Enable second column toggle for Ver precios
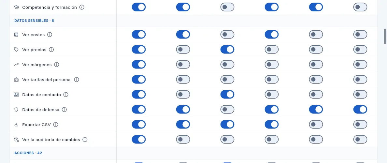 pyautogui.click(x=183, y=50)
